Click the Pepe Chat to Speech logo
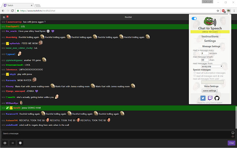237x148 pixels. coord(210,21)
